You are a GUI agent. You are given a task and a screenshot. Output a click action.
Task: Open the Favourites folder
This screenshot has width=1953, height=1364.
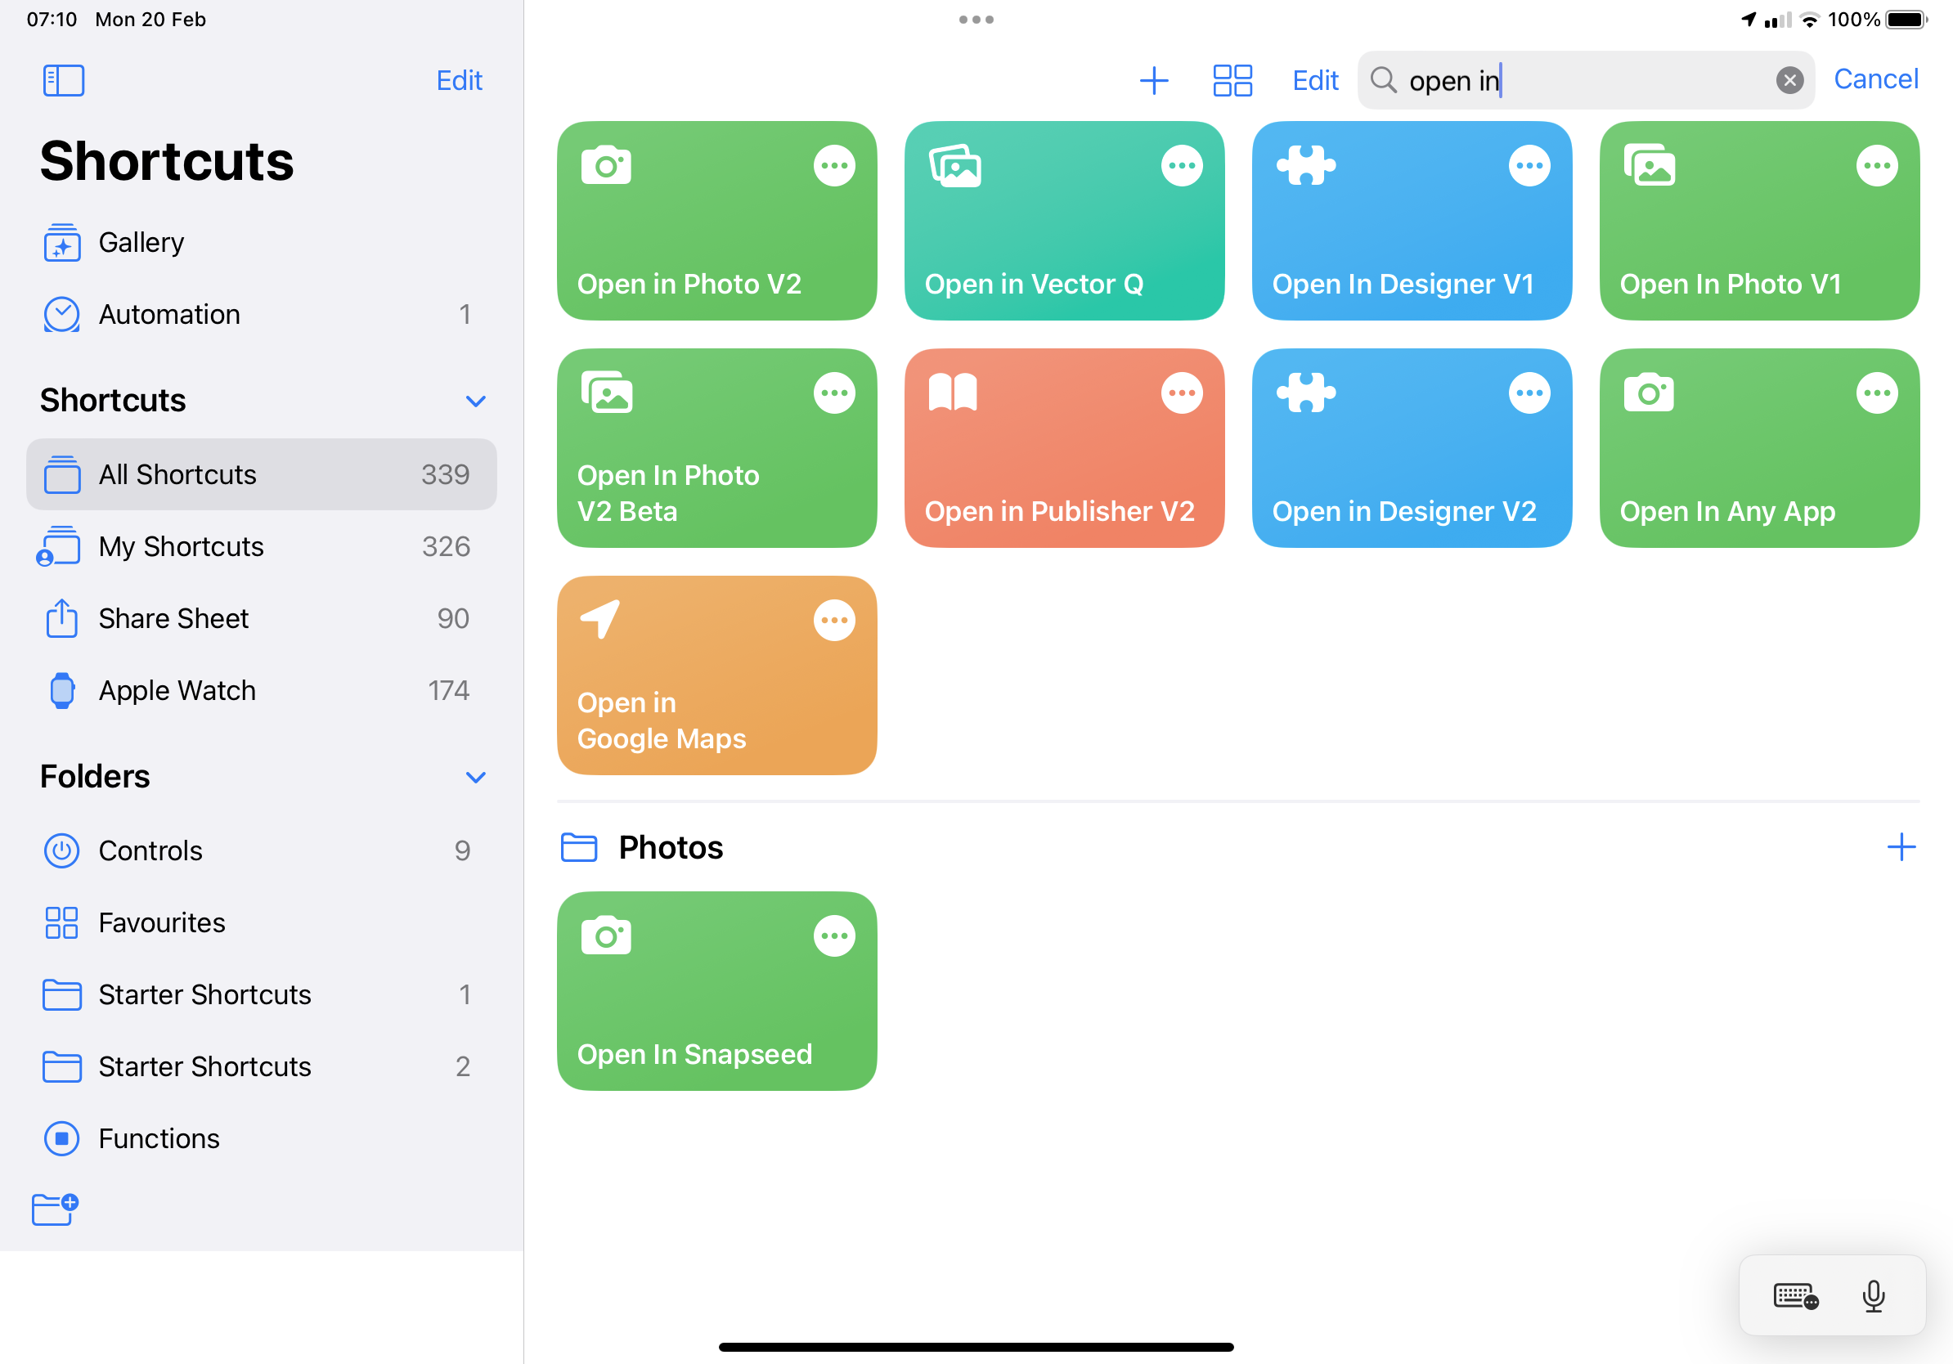click(261, 922)
